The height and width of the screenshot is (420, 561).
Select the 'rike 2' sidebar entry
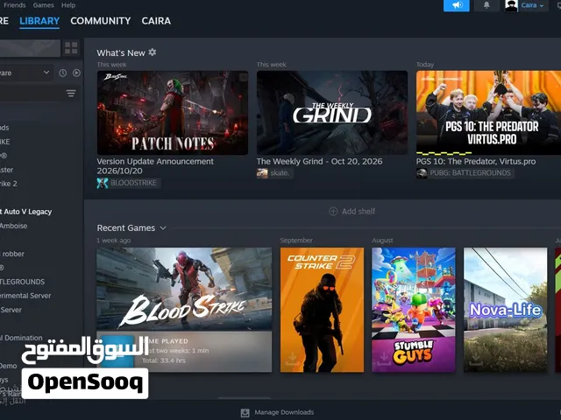tap(9, 184)
